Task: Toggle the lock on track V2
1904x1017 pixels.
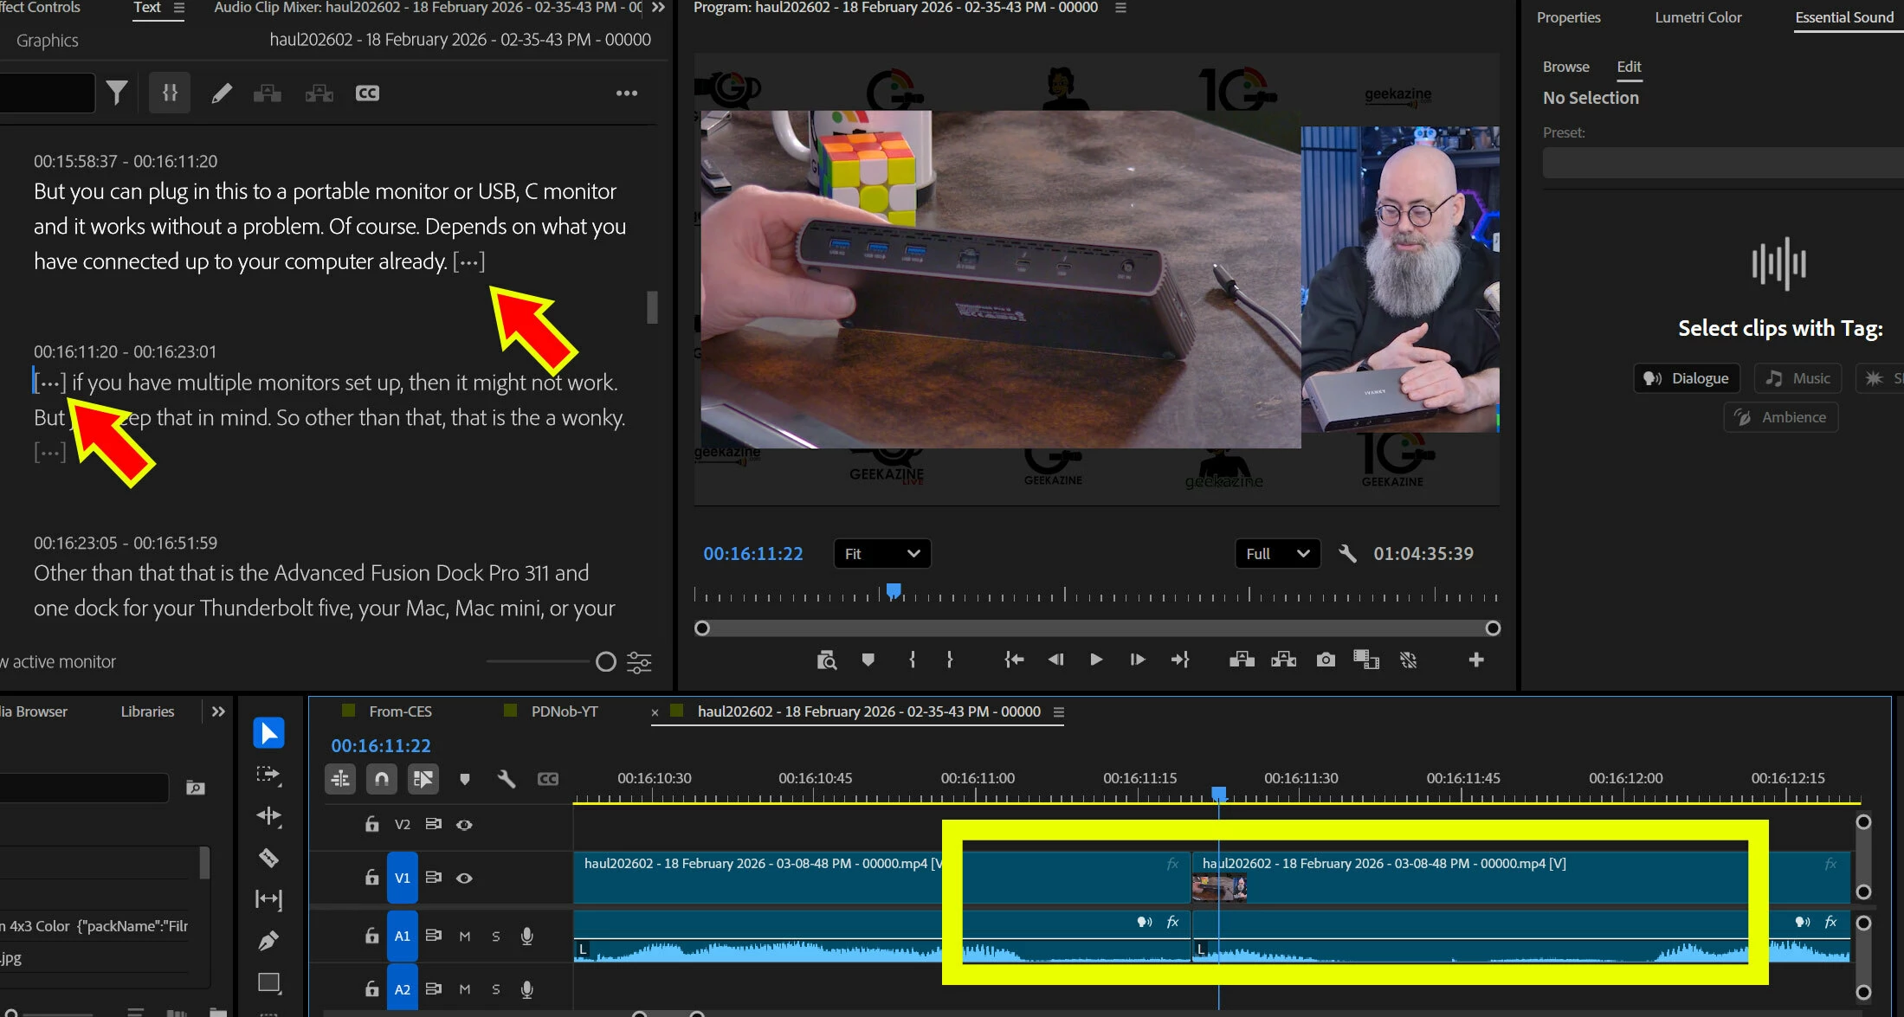Action: [371, 825]
